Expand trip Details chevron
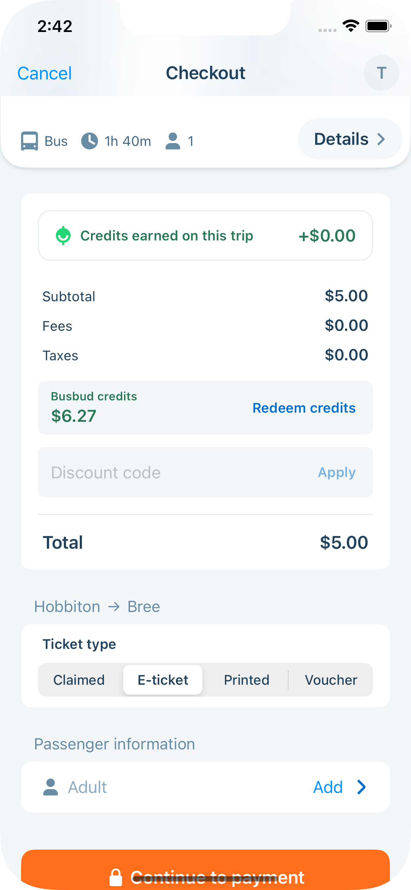This screenshot has height=890, width=411. pos(381,139)
